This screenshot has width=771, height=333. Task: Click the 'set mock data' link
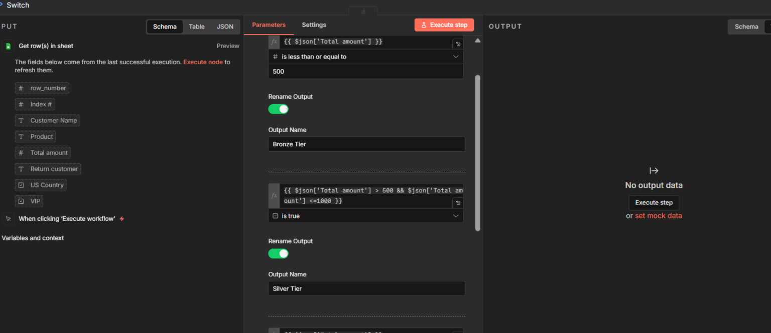pyautogui.click(x=659, y=216)
